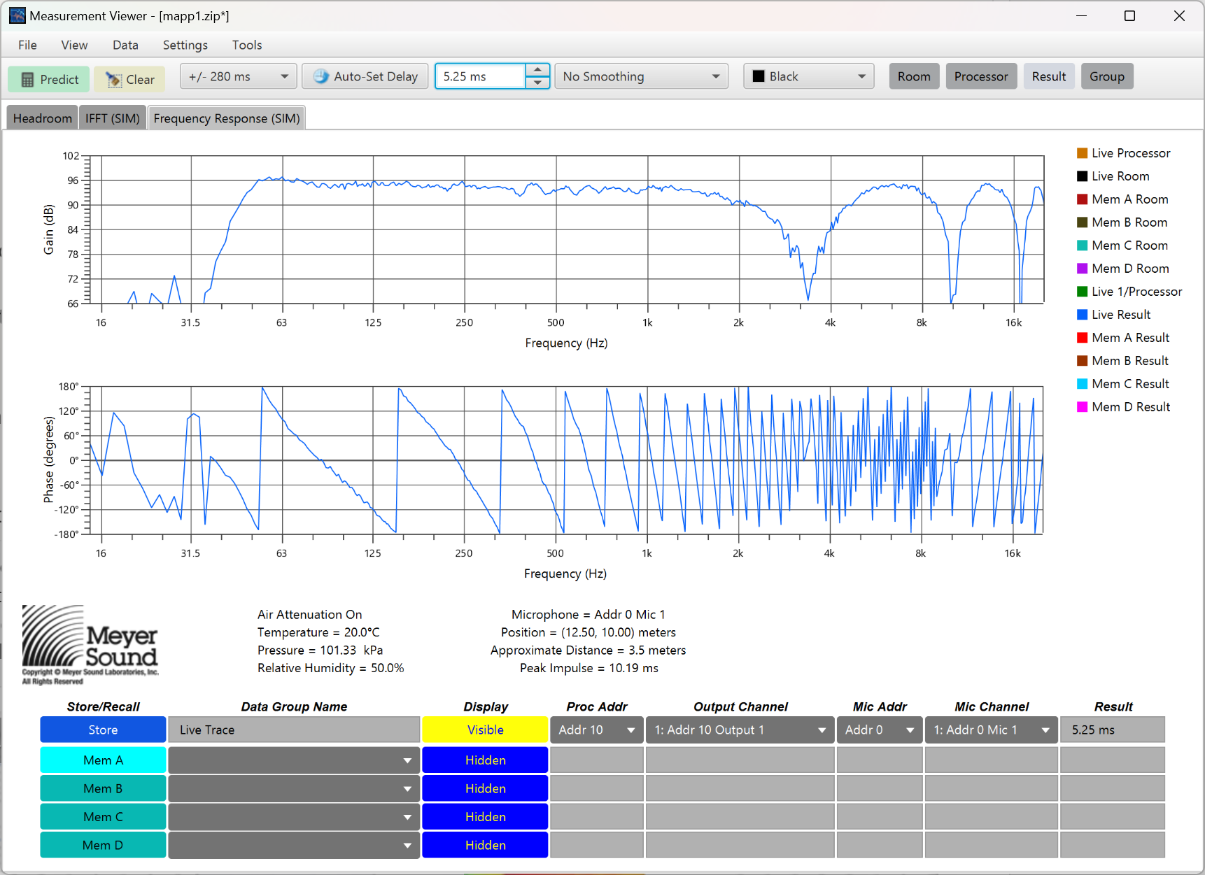This screenshot has width=1205, height=875.
Task: Click the Mem C Room legend swatch
Action: (1082, 246)
